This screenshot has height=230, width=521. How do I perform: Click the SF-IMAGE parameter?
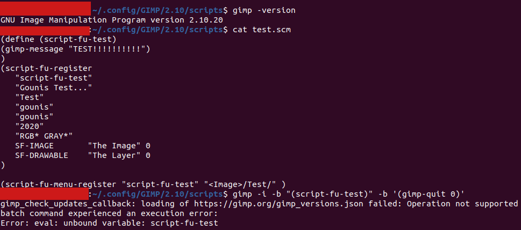pos(34,146)
